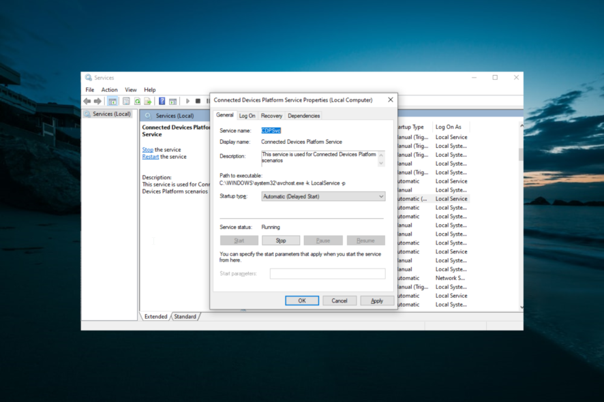Select the Standard view tab

pos(185,317)
